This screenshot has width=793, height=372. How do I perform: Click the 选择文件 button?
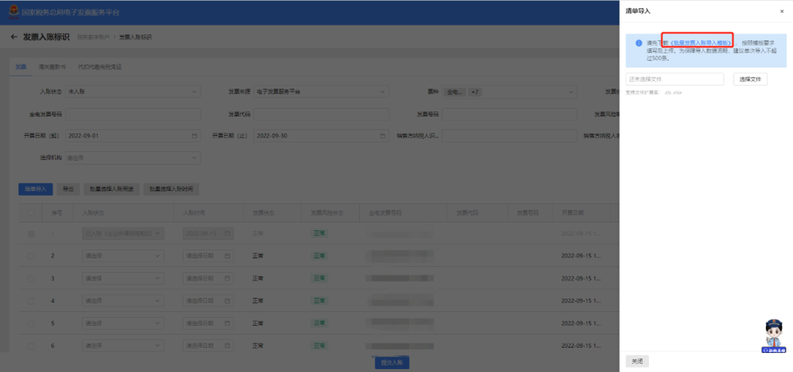tap(750, 79)
